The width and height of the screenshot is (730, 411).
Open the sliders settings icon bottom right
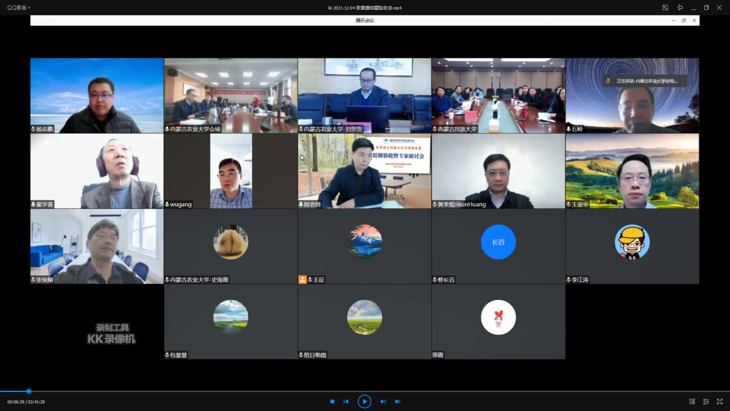(x=706, y=401)
